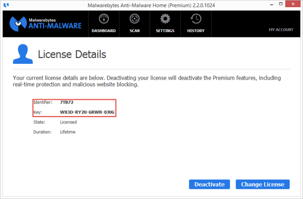Select the Scan target icon

click(135, 19)
